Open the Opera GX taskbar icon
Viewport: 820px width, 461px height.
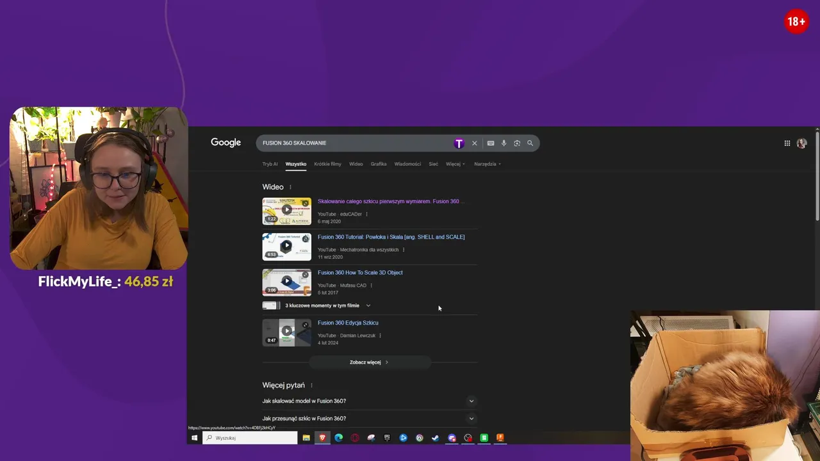[x=355, y=438]
